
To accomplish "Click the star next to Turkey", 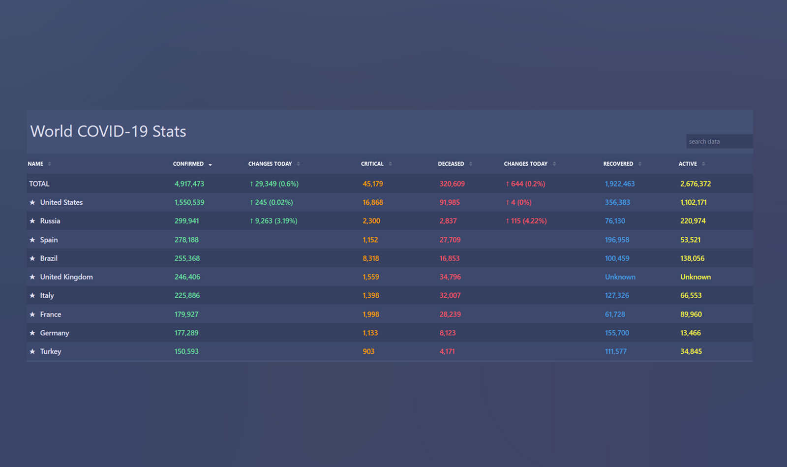I will (32, 352).
